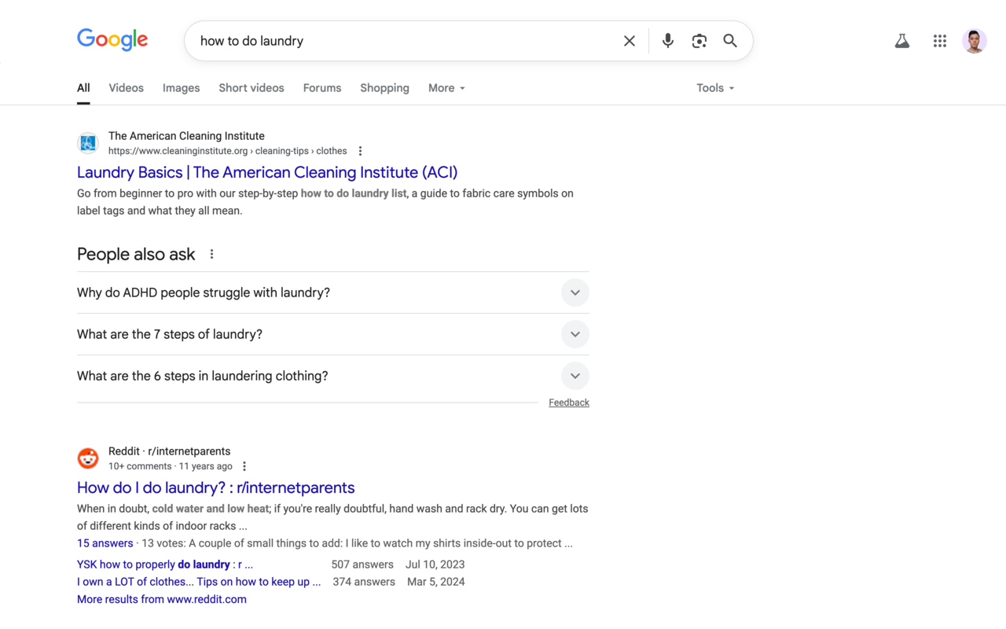Image resolution: width=1006 pixels, height=629 pixels.
Task: Search by image with Google Lens
Action: pyautogui.click(x=699, y=40)
